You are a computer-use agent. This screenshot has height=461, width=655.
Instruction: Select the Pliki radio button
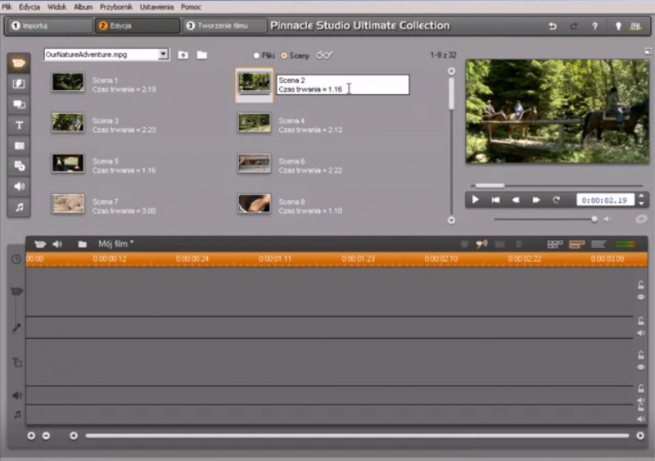click(256, 56)
